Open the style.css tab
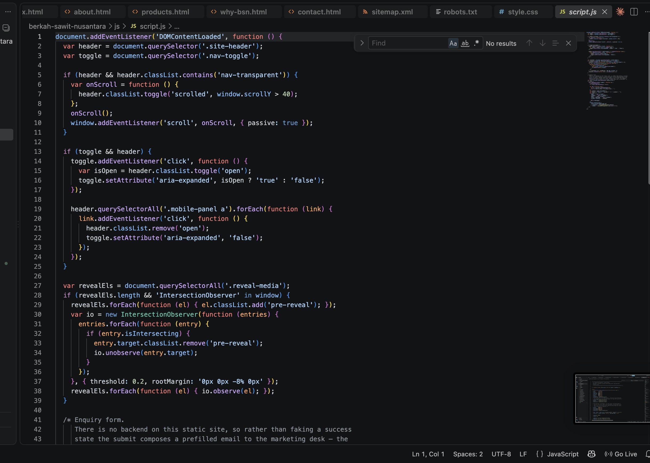 [x=523, y=12]
